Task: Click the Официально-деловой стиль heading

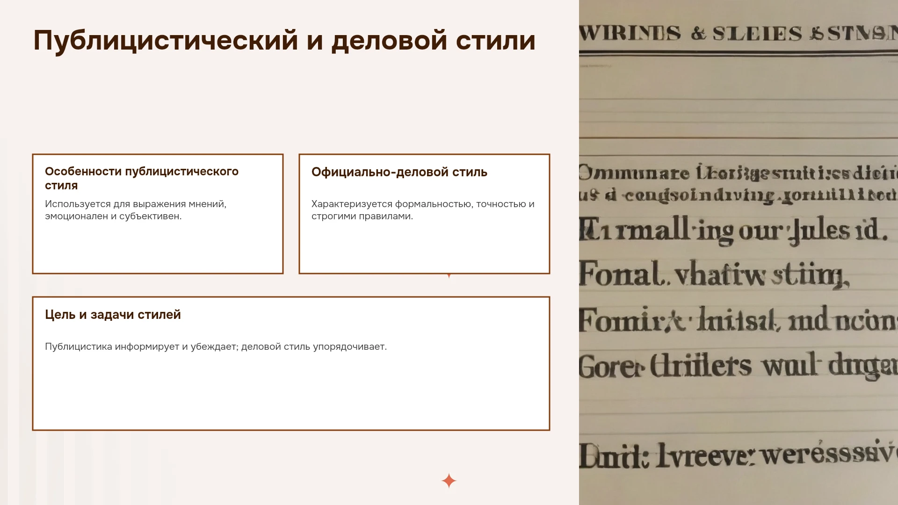Action: pyautogui.click(x=399, y=172)
